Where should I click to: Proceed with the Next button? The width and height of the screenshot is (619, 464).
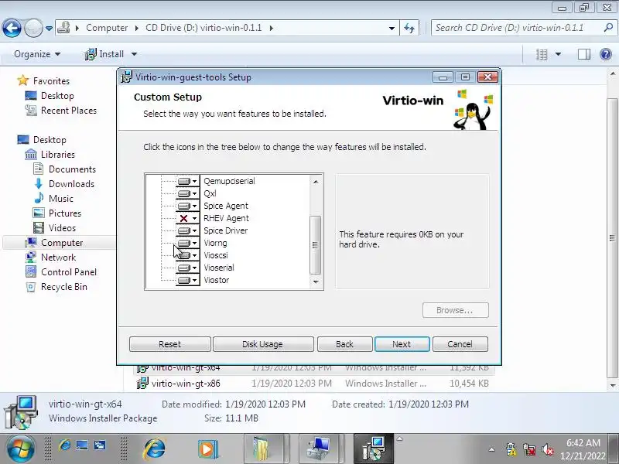(x=402, y=344)
